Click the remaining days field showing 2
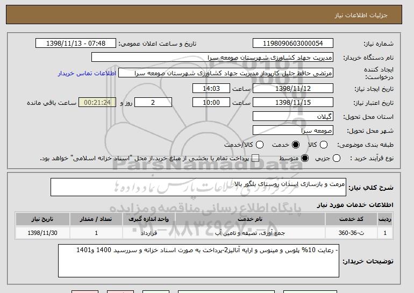Viewport: 414px width, 293px height. click(x=153, y=103)
